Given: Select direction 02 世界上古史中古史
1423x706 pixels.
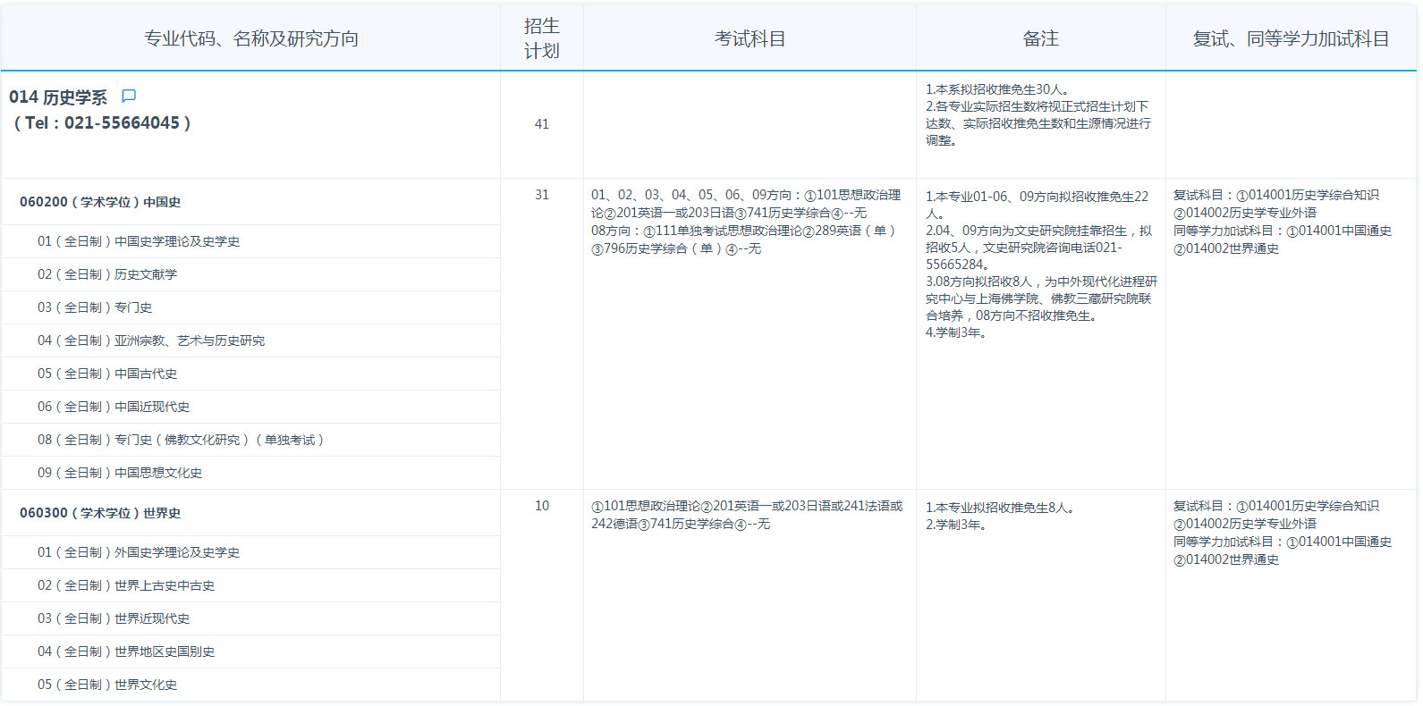Looking at the screenshot, I should 126,585.
